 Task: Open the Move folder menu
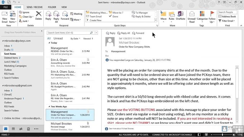pyautogui.click(x=163, y=17)
